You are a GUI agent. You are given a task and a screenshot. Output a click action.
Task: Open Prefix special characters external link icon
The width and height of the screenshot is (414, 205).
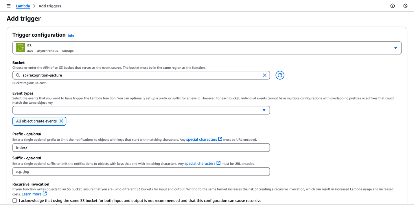(x=220, y=139)
